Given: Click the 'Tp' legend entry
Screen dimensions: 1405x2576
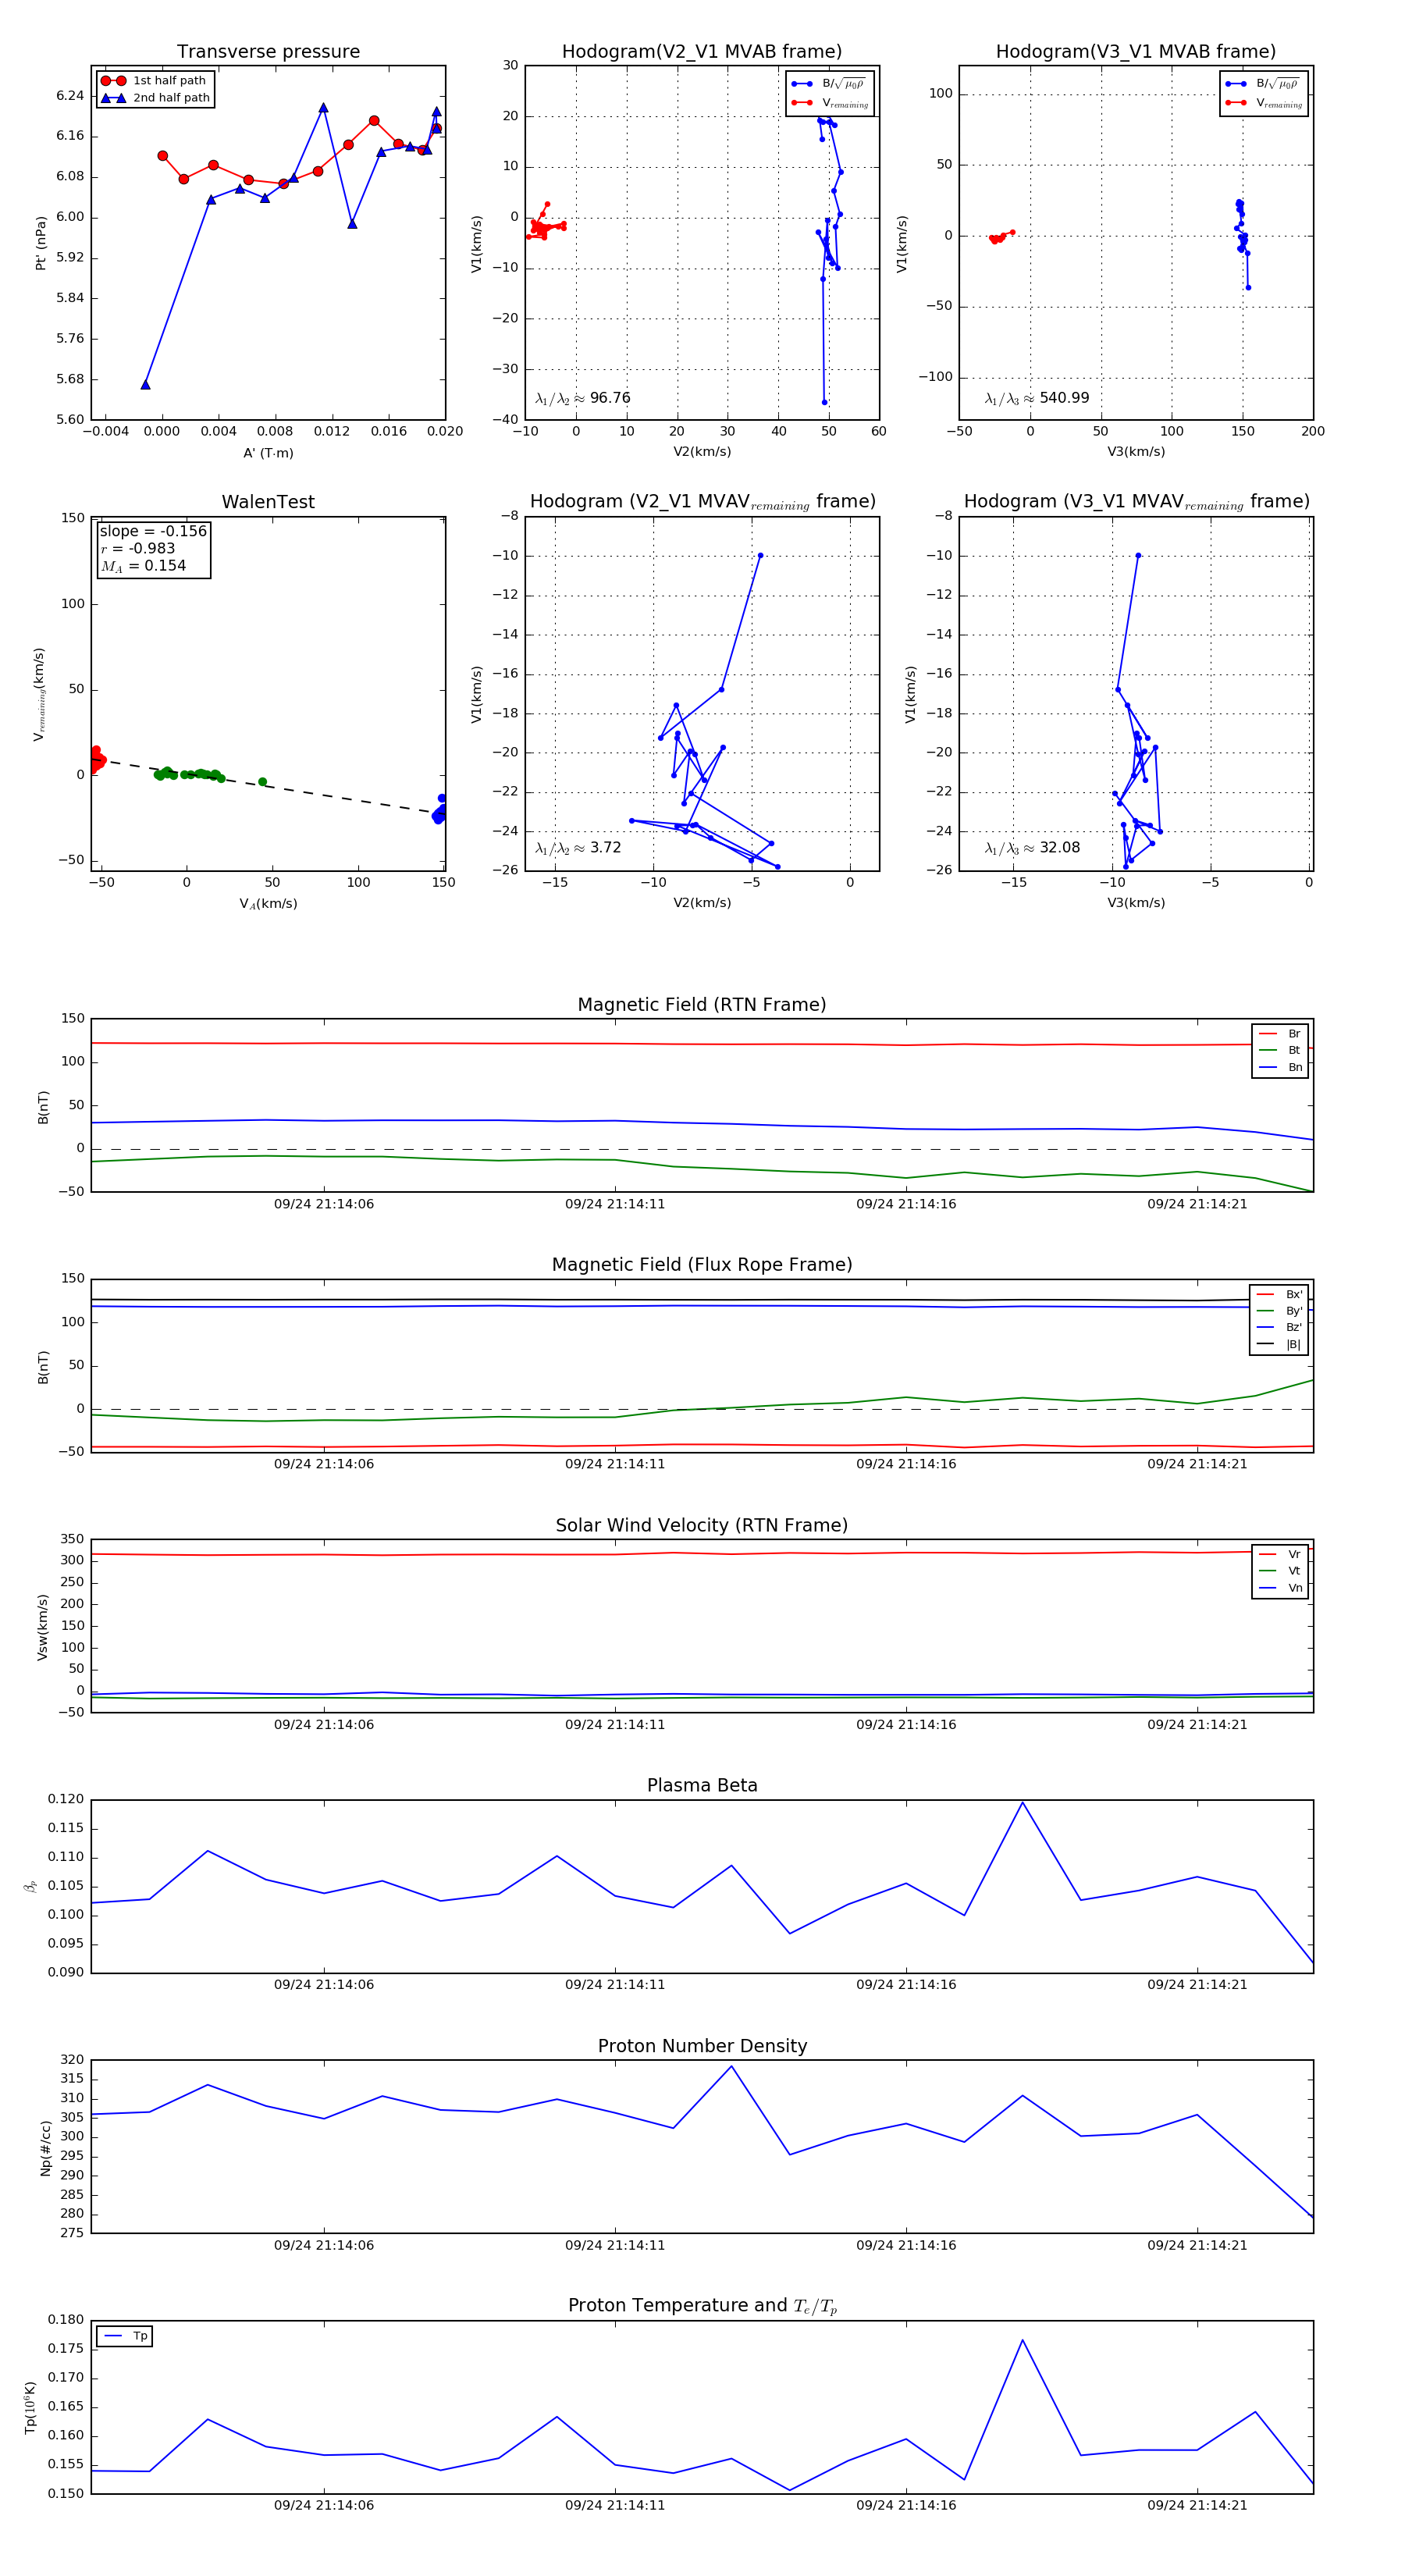Looking at the screenshot, I should 125,2336.
